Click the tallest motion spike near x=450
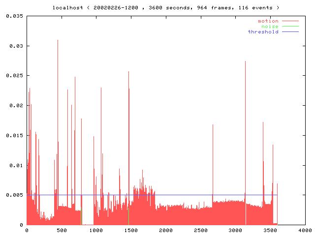The width and height of the screenshot is (315, 236). point(58,42)
